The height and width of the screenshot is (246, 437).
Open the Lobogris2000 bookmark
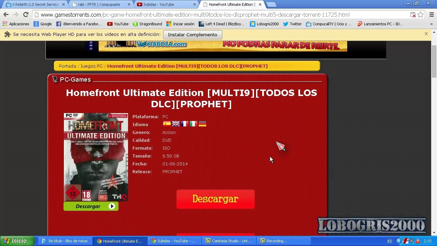click(x=264, y=24)
